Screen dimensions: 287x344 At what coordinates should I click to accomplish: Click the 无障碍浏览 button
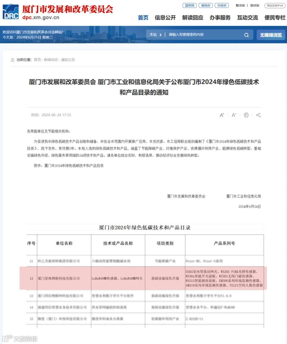point(271,35)
